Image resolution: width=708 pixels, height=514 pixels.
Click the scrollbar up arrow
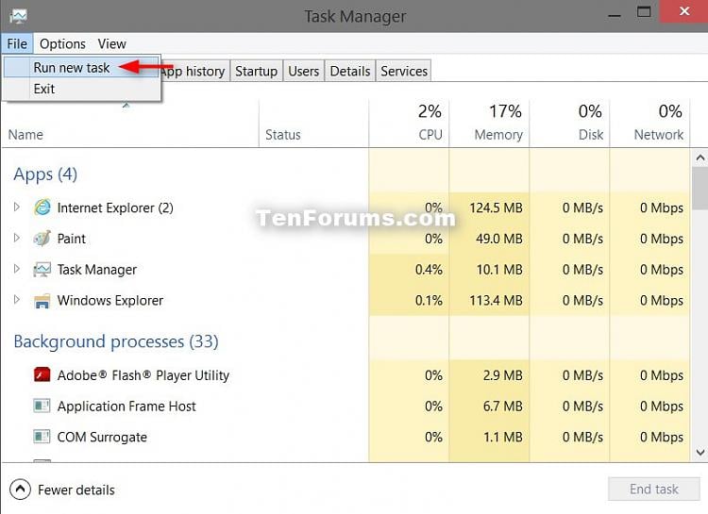[700, 158]
